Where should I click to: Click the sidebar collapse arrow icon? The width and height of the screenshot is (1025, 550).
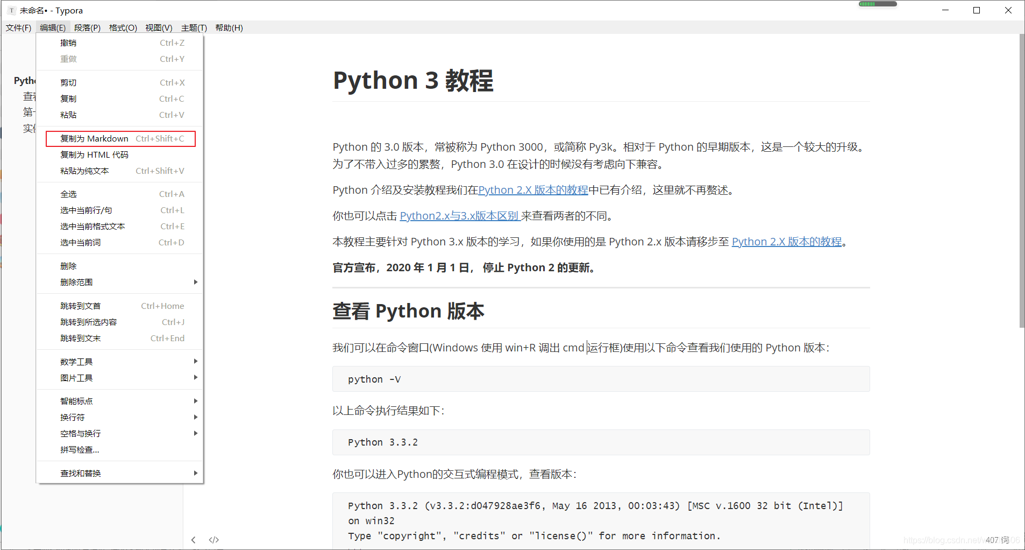[194, 540]
